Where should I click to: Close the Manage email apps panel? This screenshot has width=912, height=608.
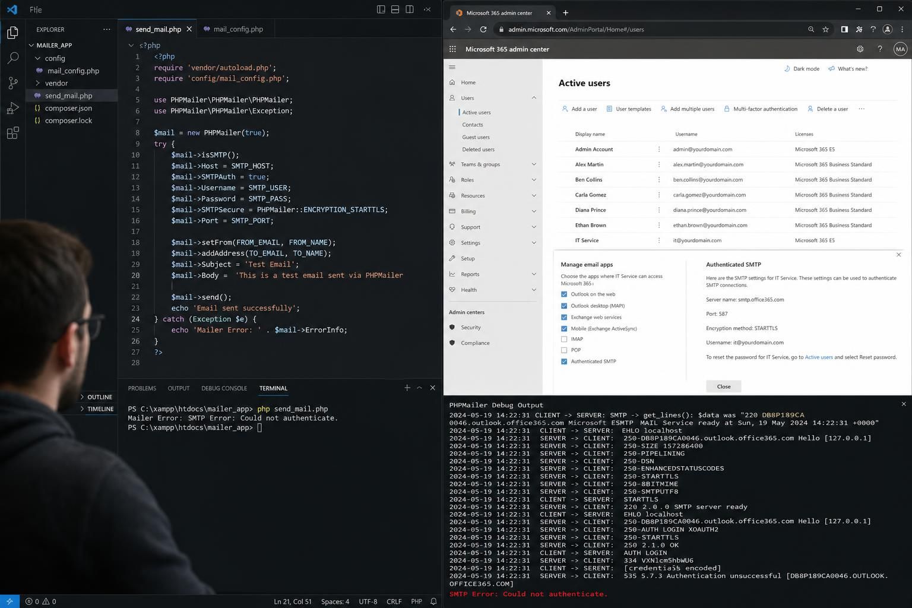[898, 255]
